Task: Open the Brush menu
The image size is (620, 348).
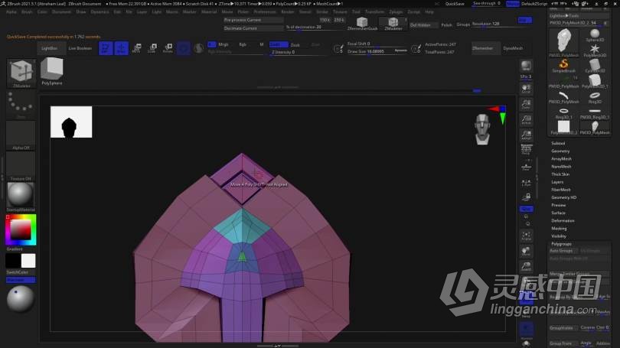Action: 27,11
